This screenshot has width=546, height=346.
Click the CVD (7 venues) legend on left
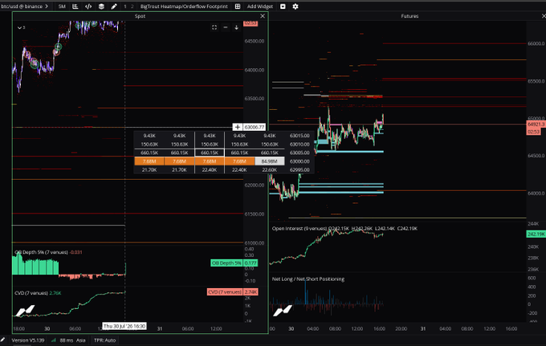pos(31,293)
